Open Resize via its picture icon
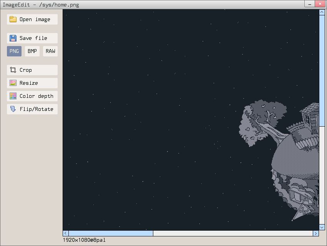 click(13, 83)
